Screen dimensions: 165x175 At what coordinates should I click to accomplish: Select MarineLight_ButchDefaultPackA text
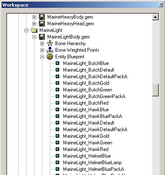pos(95,77)
